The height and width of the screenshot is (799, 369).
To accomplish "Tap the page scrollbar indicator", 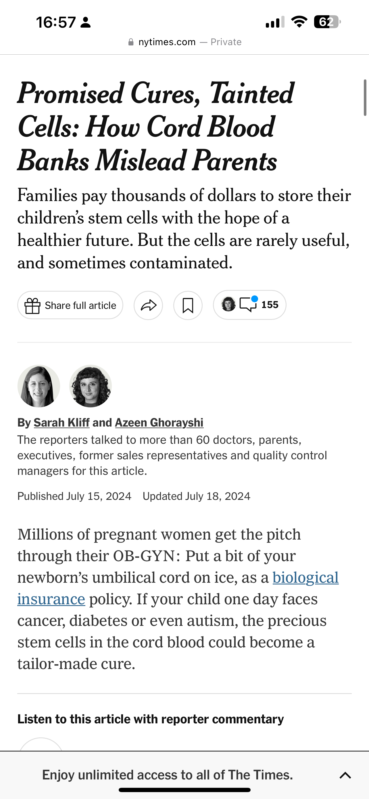I will click(365, 98).
